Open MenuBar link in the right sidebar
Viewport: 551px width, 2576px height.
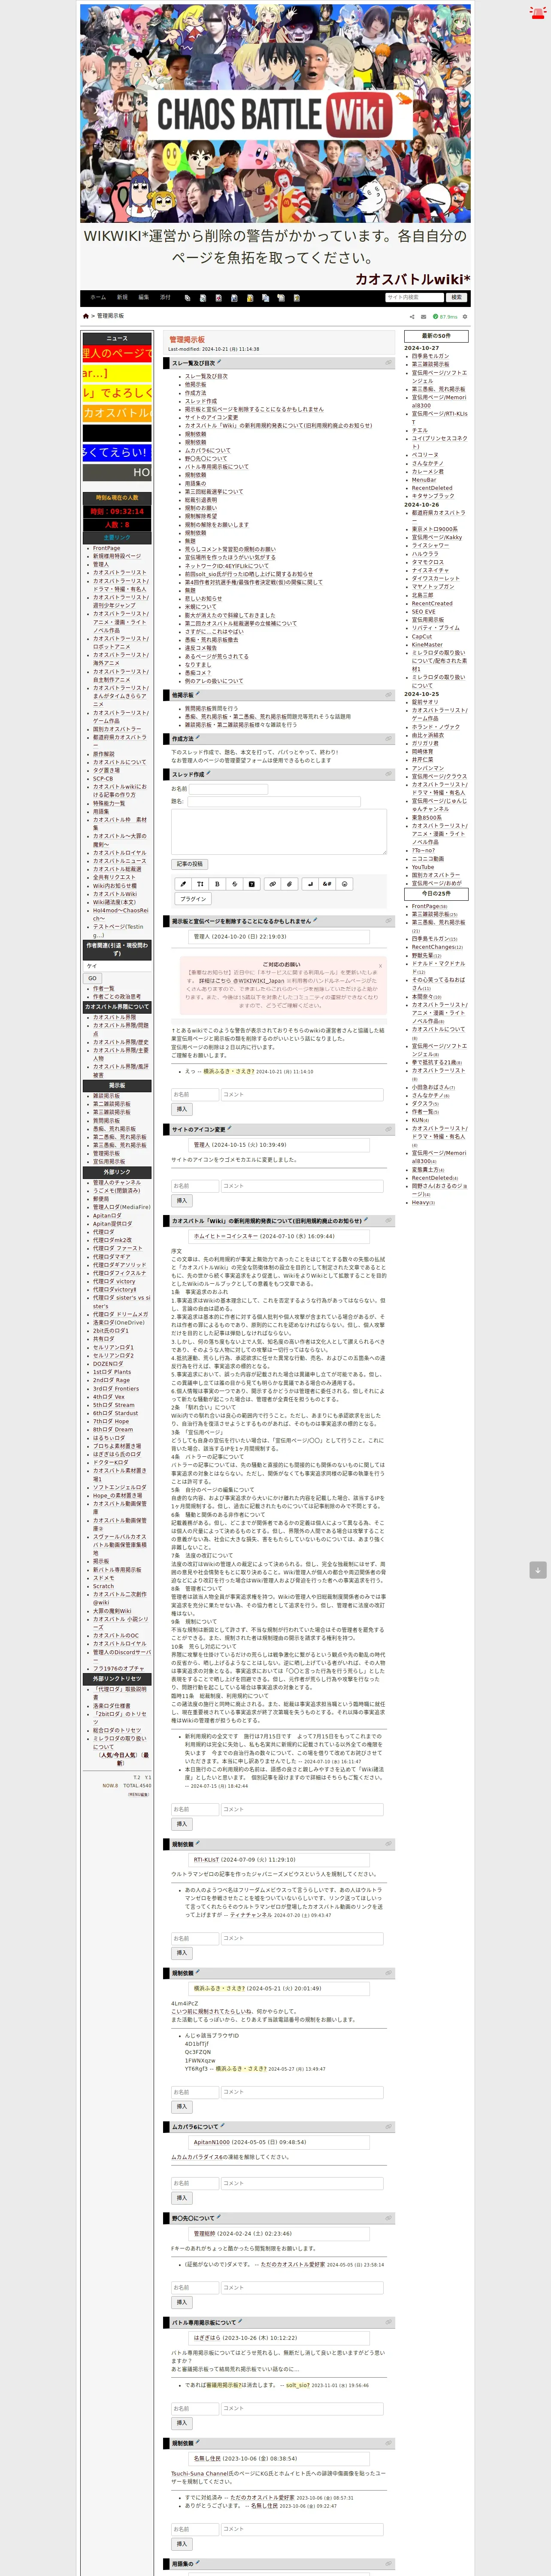(x=424, y=480)
